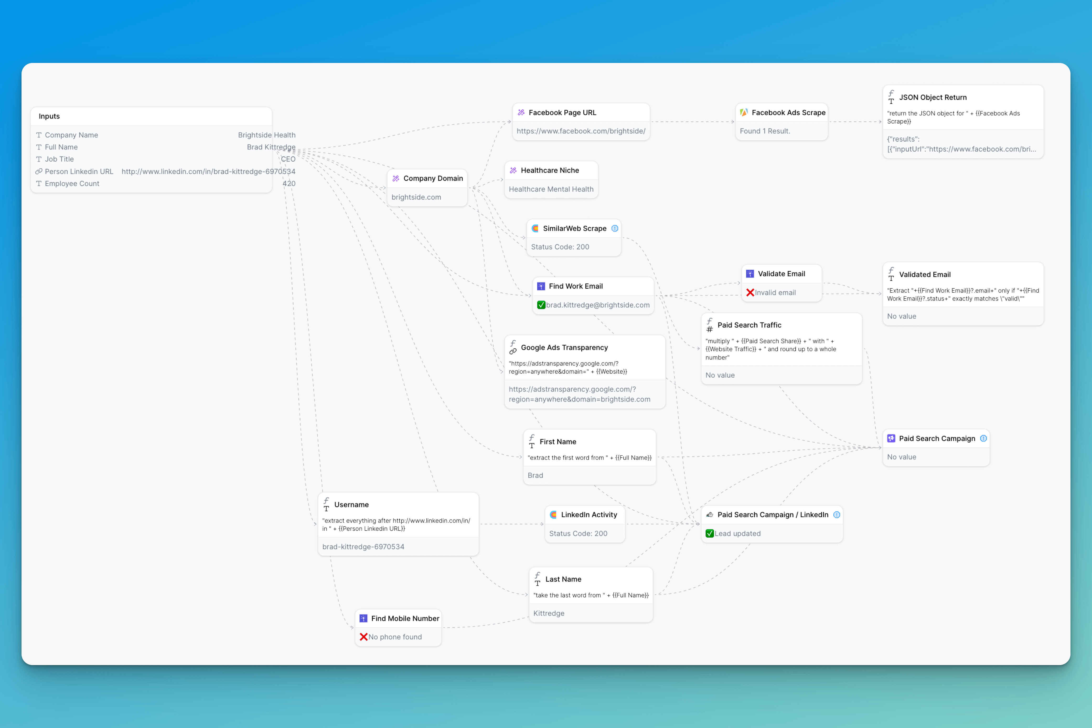Click the brightside.com domain value
1092x728 pixels.
pos(416,197)
